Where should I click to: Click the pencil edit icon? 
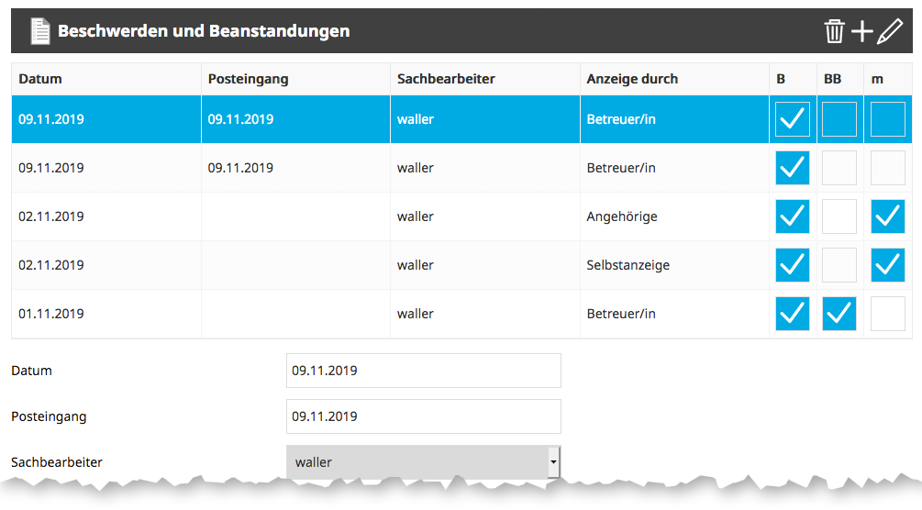(890, 31)
